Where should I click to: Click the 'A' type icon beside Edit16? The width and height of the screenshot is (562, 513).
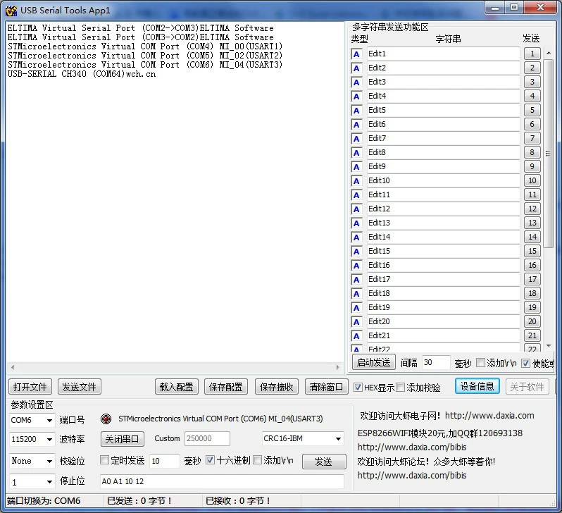coord(356,266)
